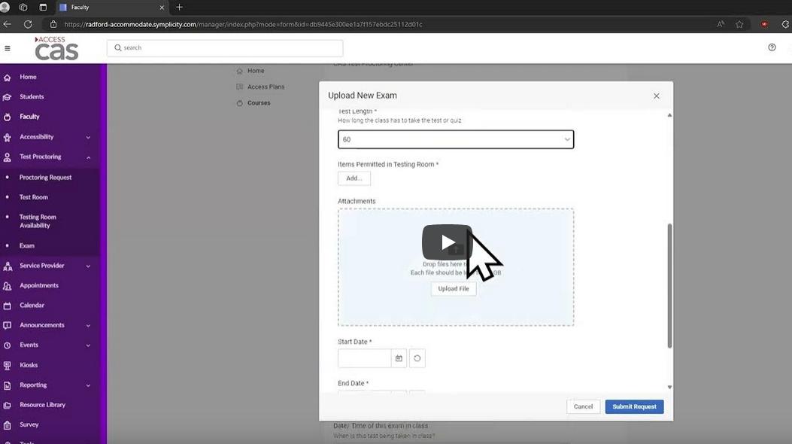
Task: Click the Accessibility icon in the sidebar
Action: pyautogui.click(x=7, y=137)
